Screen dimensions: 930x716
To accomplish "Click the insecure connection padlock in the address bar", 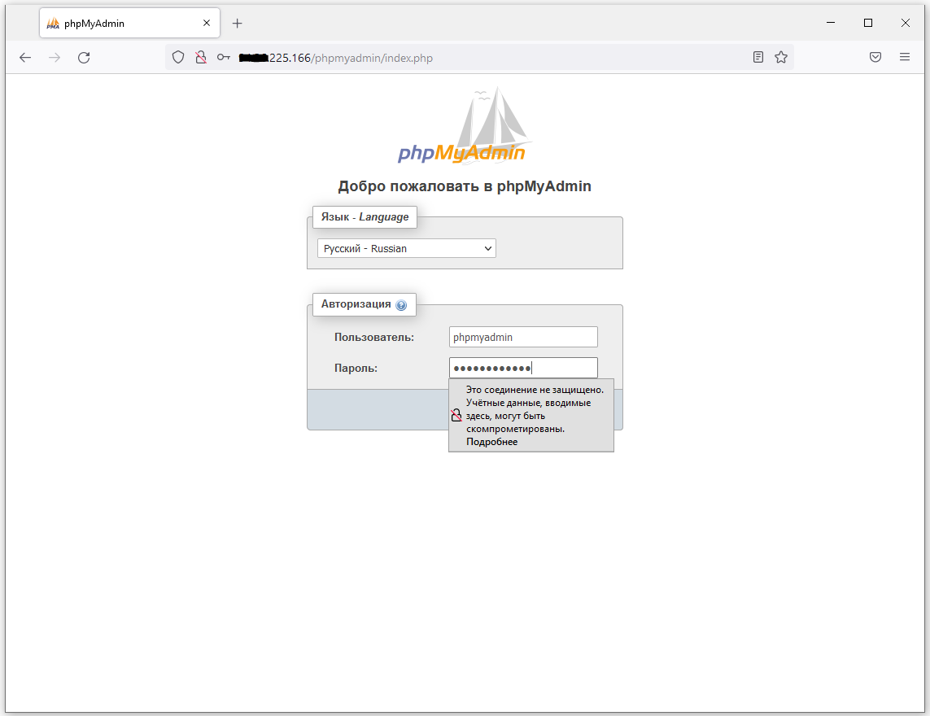I will (x=201, y=58).
